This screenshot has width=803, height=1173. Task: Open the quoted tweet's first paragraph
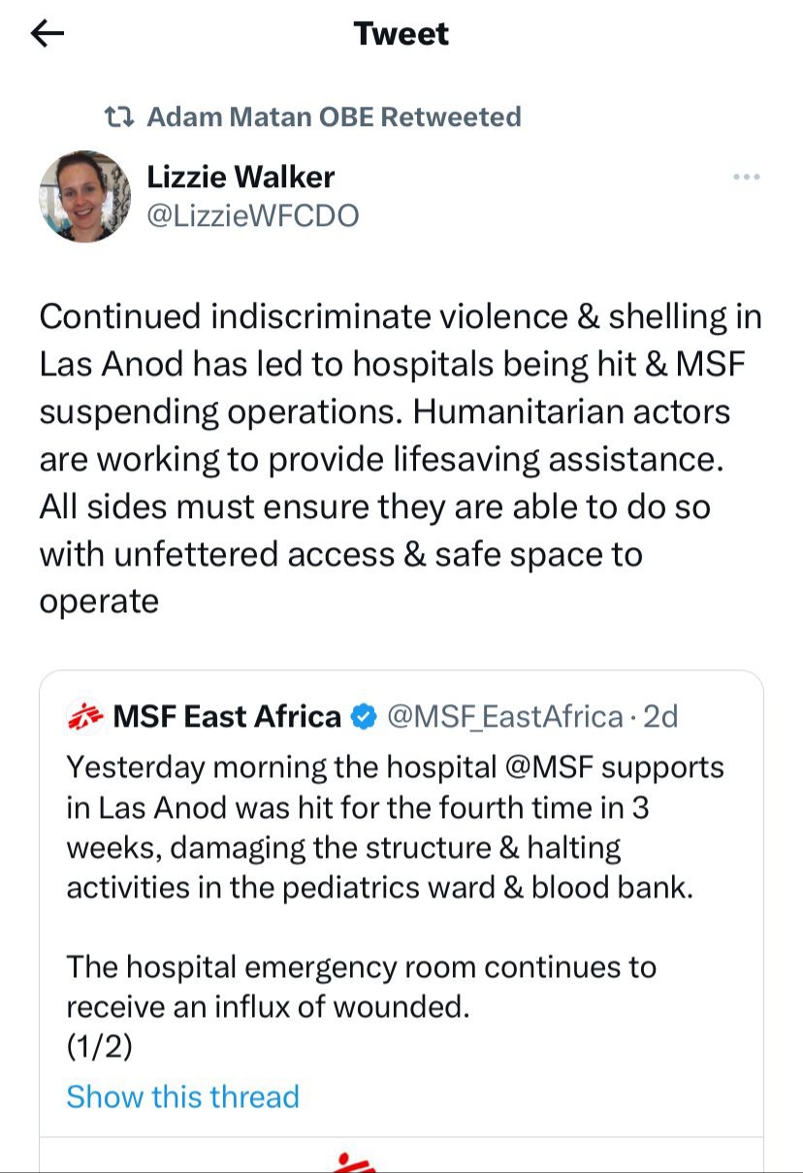(388, 828)
